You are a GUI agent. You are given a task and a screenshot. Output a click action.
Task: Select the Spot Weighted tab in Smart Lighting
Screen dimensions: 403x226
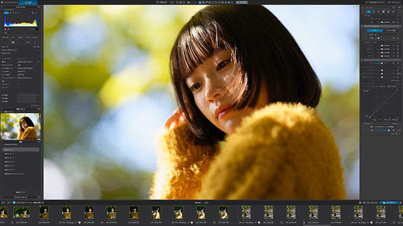click(x=391, y=31)
